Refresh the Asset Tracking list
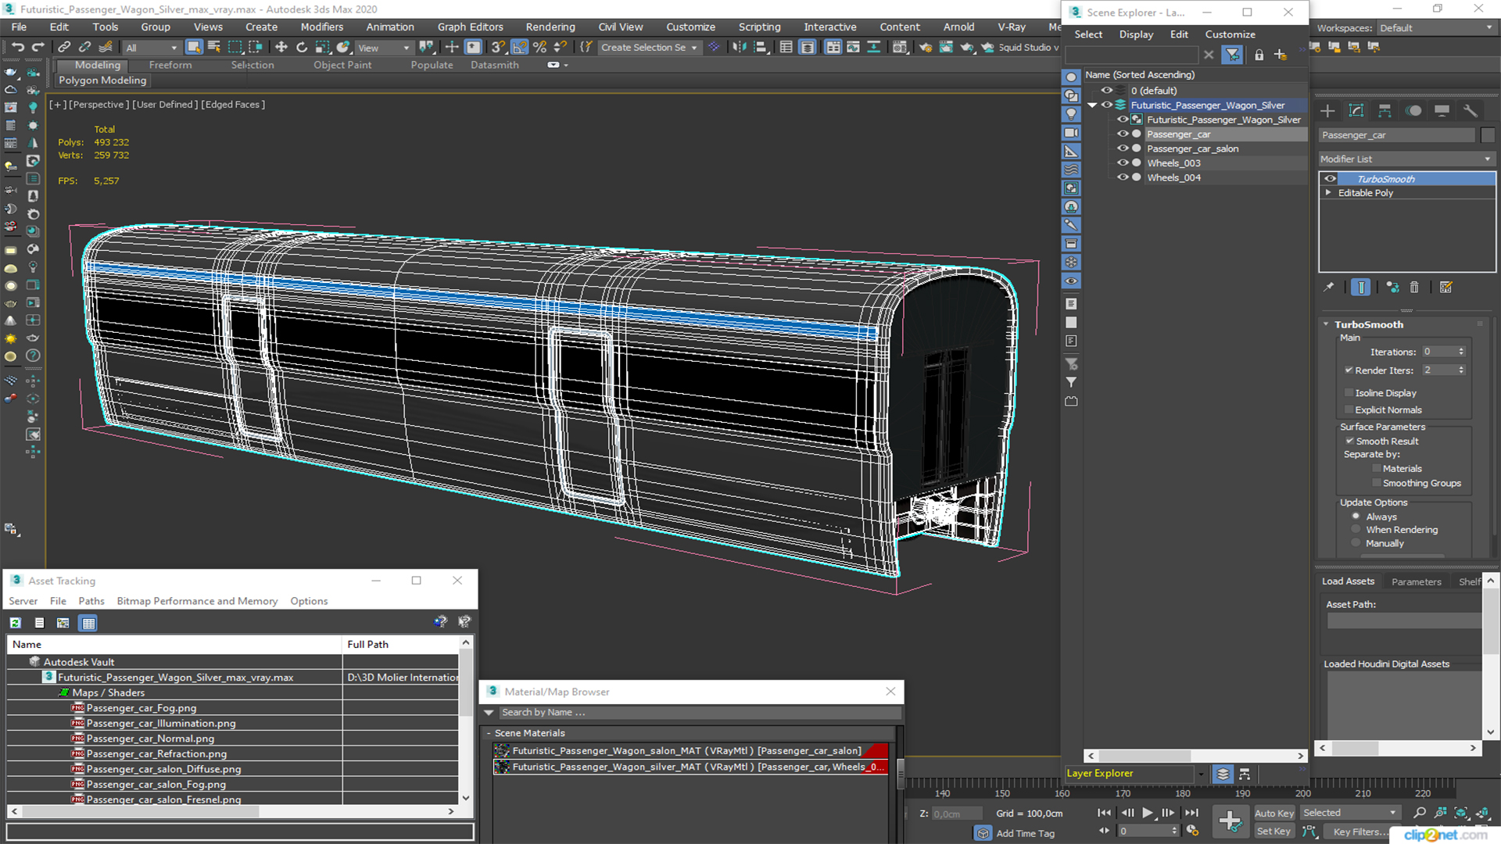This screenshot has width=1501, height=844. 15,623
